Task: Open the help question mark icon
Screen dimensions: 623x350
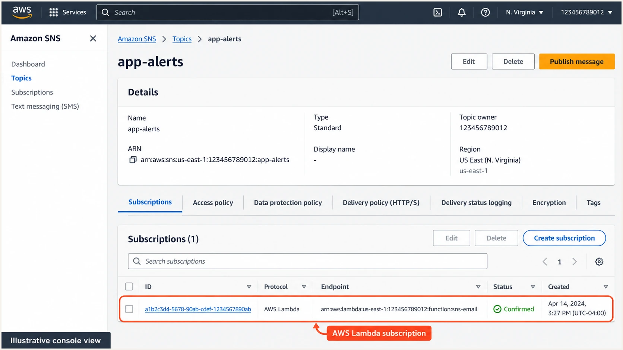Action: coord(485,12)
